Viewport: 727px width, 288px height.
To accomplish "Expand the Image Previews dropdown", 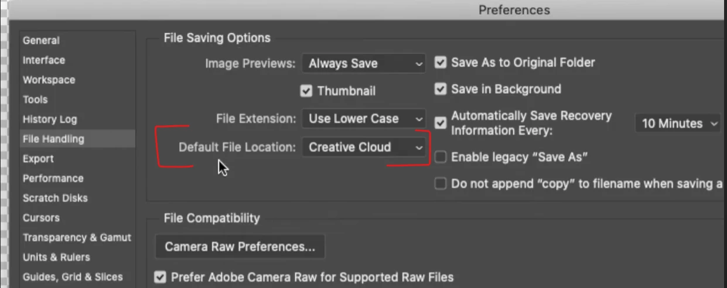I will 364,63.
